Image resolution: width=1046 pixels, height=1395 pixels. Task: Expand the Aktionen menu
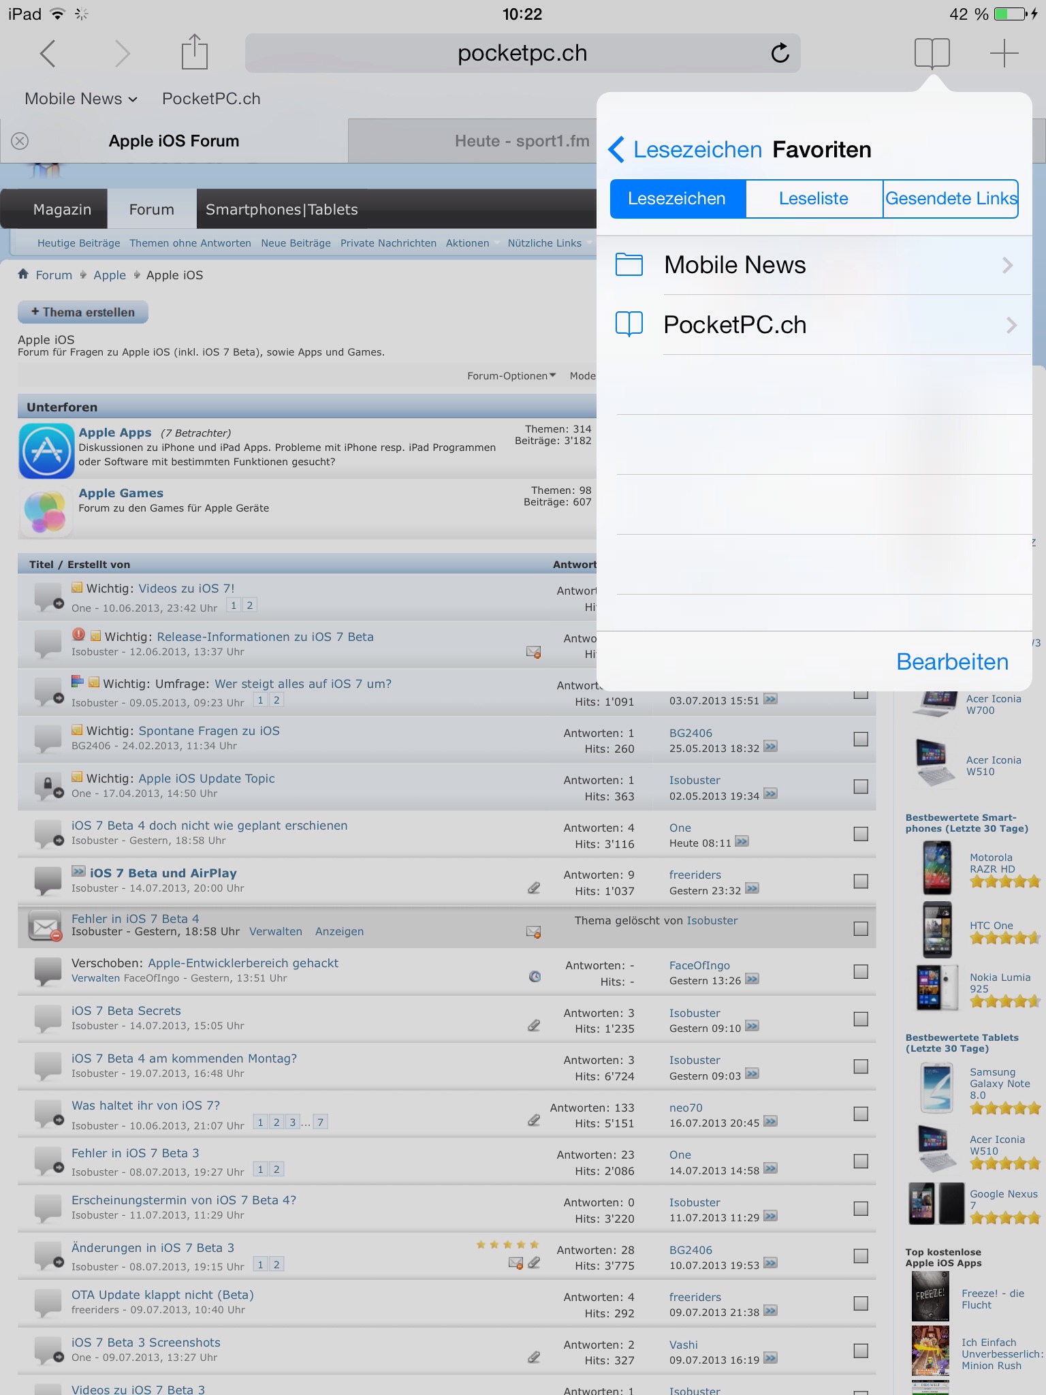[x=472, y=243]
